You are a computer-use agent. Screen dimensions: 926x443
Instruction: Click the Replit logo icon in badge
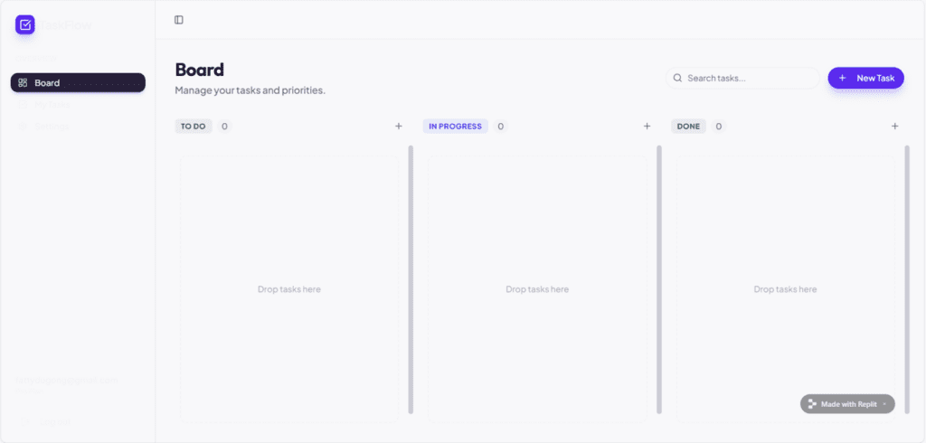812,404
